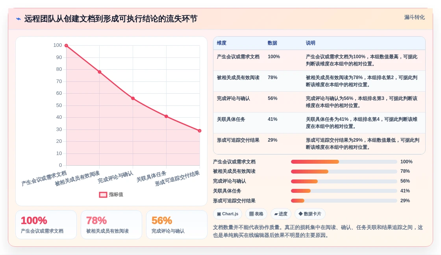Click the 维度 column header
The image size is (441, 255).
[x=222, y=43]
